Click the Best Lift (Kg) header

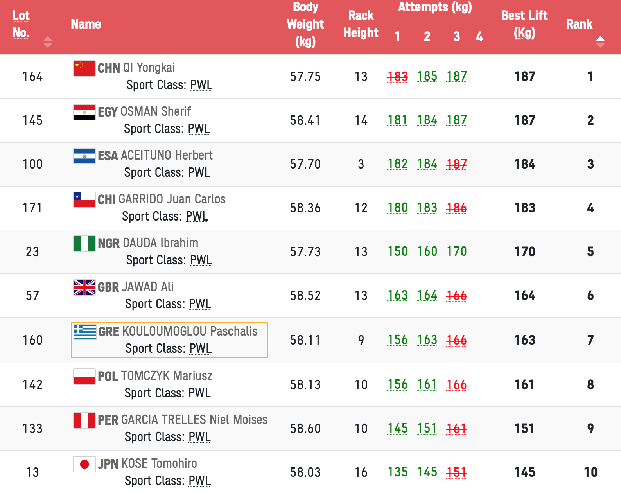point(524,24)
